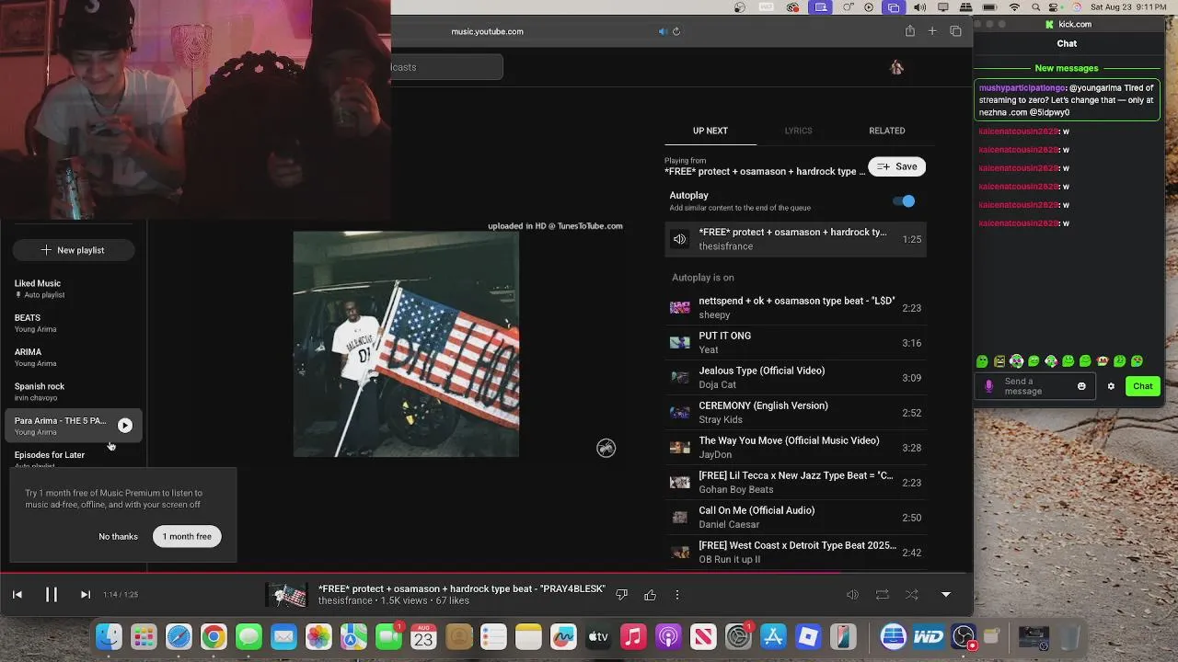The width and height of the screenshot is (1178, 662).
Task: Click the YouTube Music search field
Action: 446,67
